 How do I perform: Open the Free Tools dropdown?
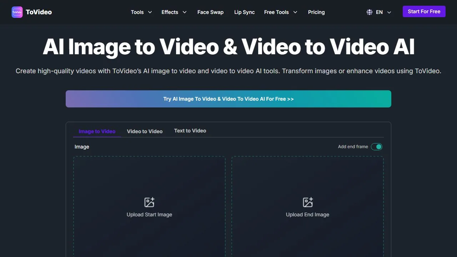tap(281, 12)
